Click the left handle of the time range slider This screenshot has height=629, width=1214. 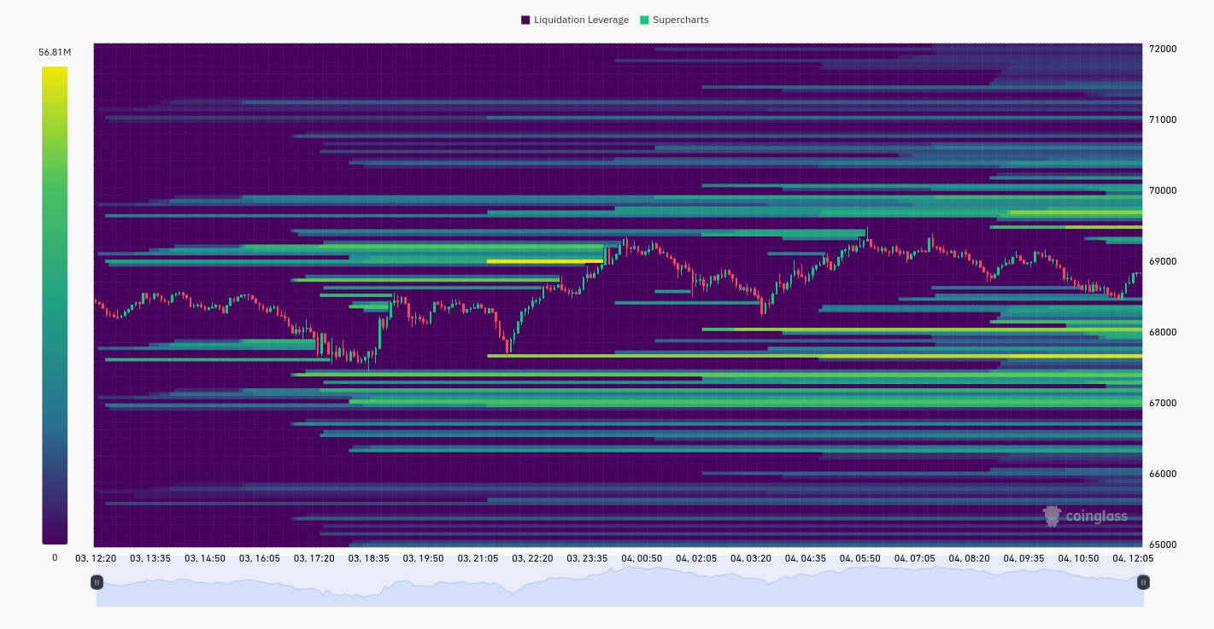pyautogui.click(x=97, y=582)
